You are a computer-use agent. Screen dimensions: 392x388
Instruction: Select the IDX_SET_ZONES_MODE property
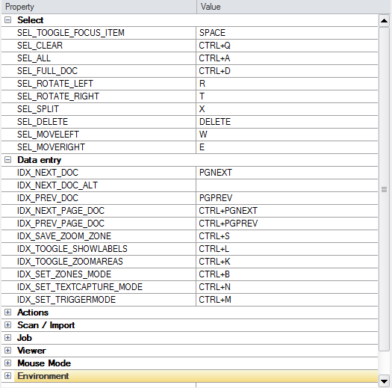click(x=99, y=274)
